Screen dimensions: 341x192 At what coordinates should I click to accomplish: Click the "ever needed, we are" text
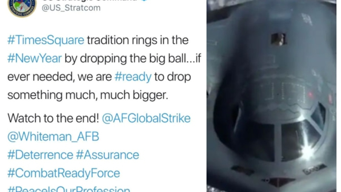[x=60, y=77]
